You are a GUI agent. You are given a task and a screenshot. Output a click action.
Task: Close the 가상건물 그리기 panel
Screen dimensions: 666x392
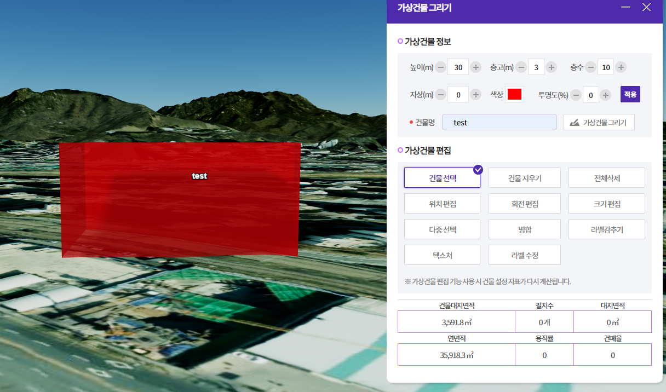tap(646, 7)
